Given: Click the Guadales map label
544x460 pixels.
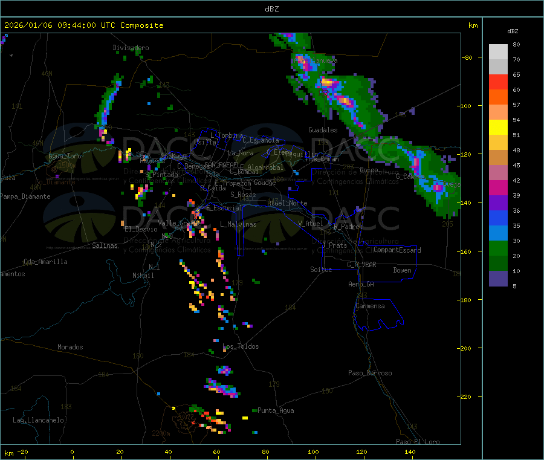Looking at the screenshot, I should (x=323, y=130).
